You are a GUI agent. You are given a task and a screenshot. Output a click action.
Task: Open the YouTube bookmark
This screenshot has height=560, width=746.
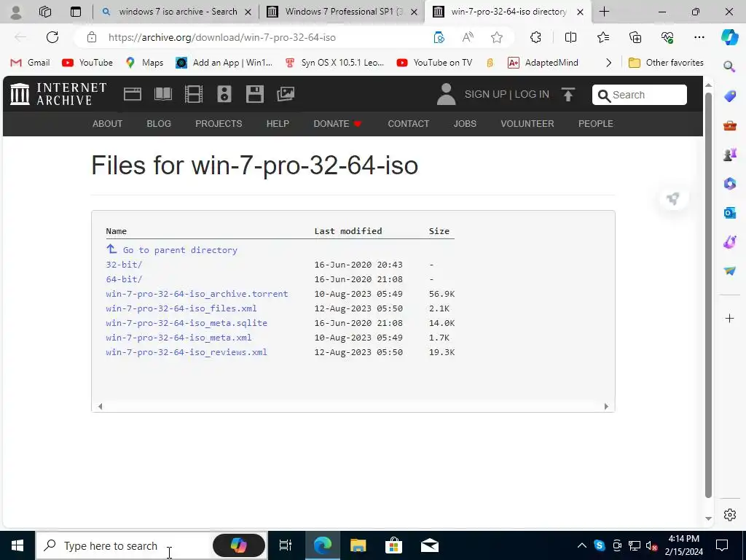click(87, 63)
